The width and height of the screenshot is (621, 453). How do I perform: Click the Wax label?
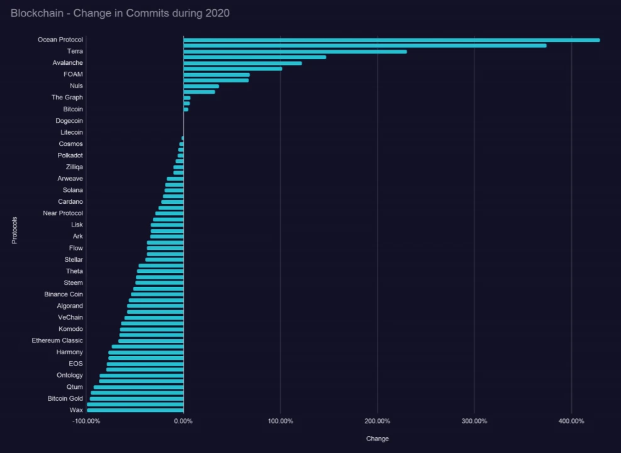pyautogui.click(x=76, y=410)
